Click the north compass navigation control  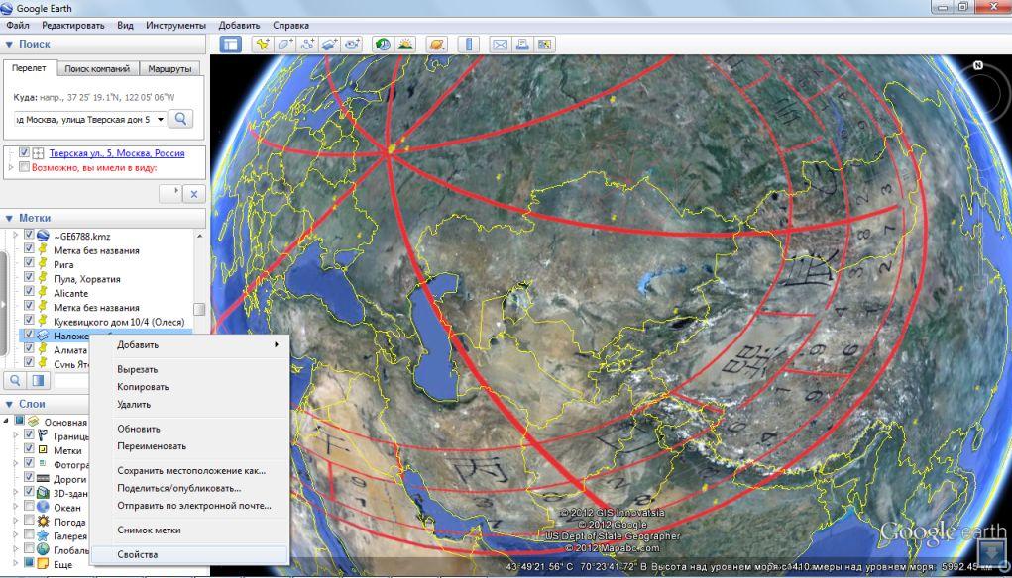pos(977,65)
